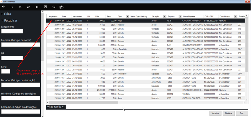Close the Lançamentos window
This screenshot has width=251, height=117.
click(247, 2)
